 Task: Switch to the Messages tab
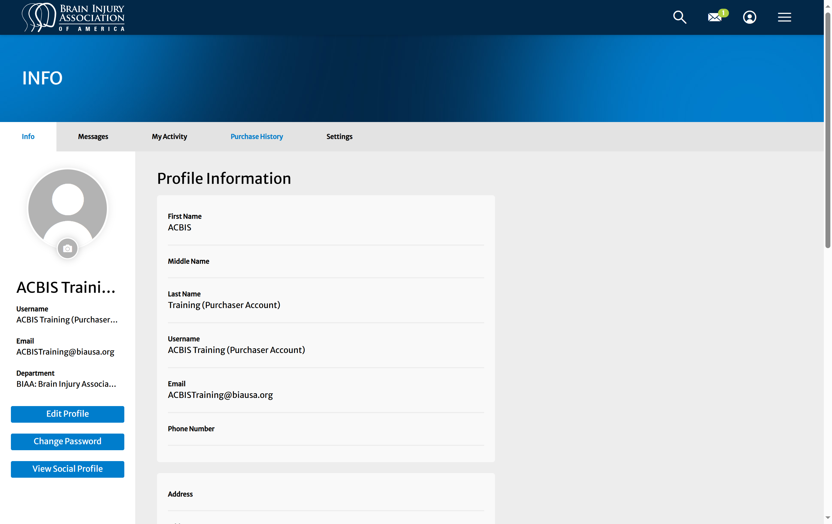(93, 136)
